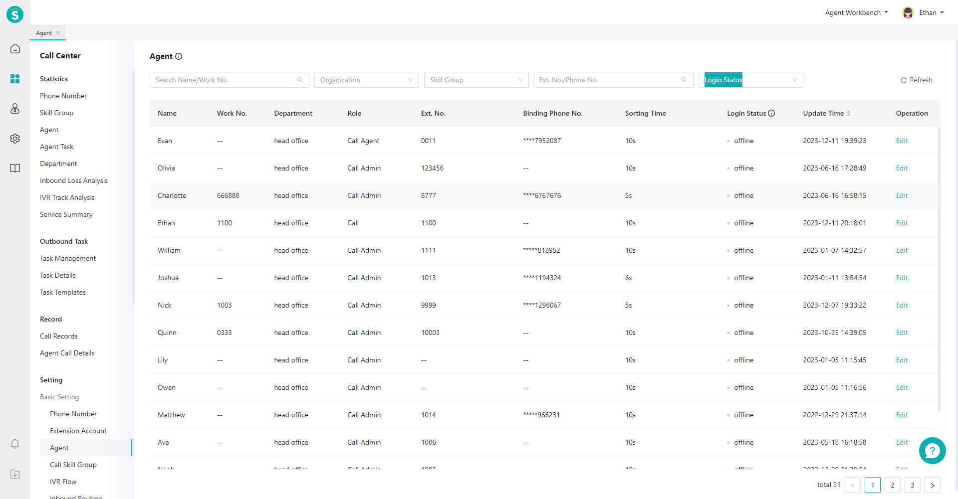
Task: Edit agent Matthew
Action: [902, 415]
